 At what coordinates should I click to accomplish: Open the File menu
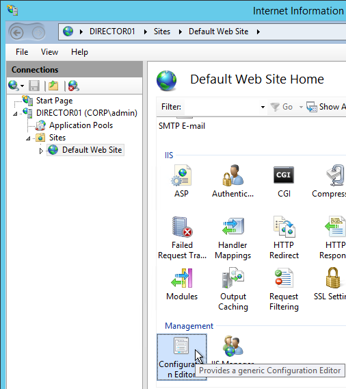point(22,52)
